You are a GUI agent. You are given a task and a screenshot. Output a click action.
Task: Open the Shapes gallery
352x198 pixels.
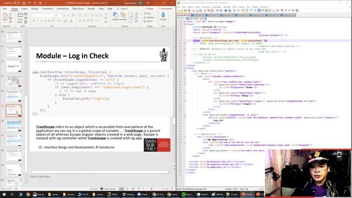116,16
